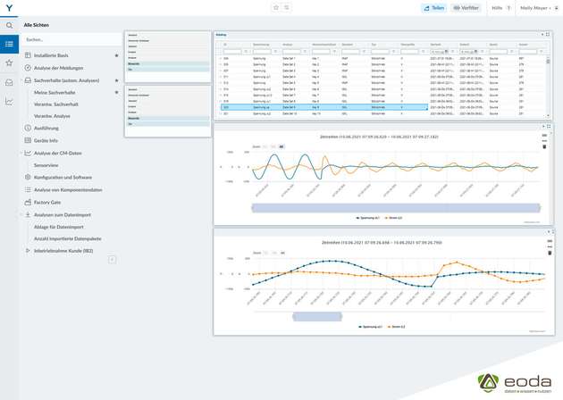Viewport: 563px width, 400px height.
Task: Select the list view icon in the sidebar
Action: point(9,44)
